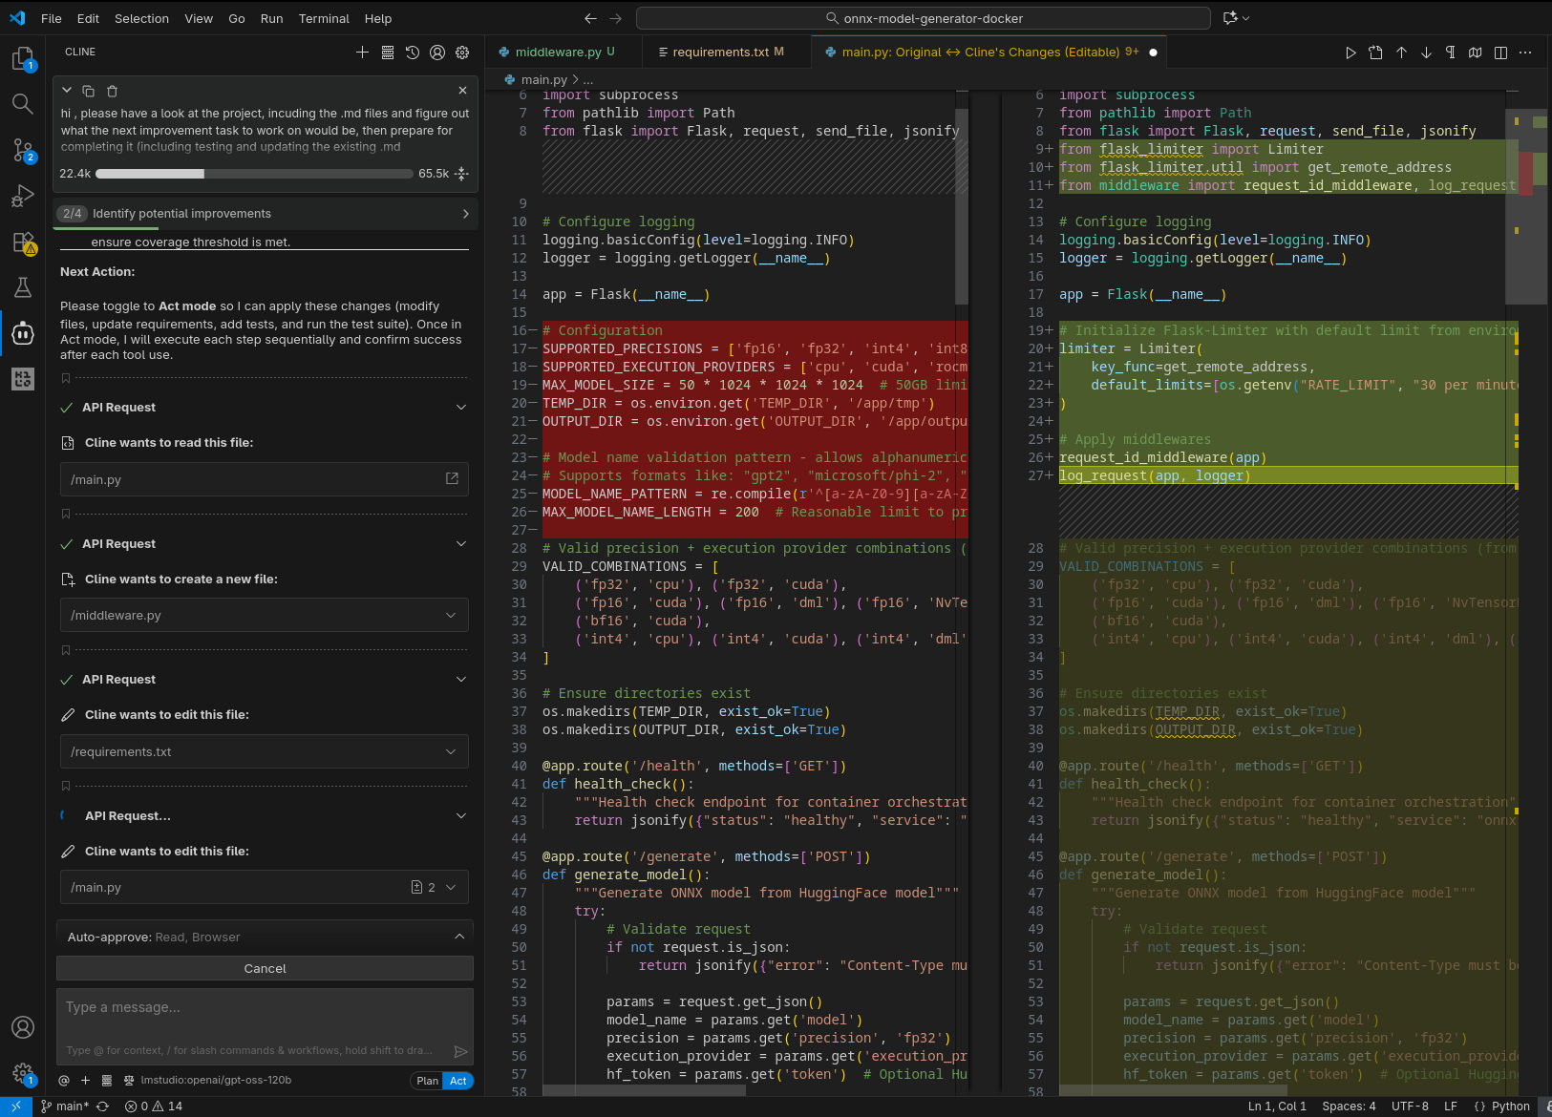Open Source Control view in activity bar
The image size is (1552, 1117).
coord(23,150)
